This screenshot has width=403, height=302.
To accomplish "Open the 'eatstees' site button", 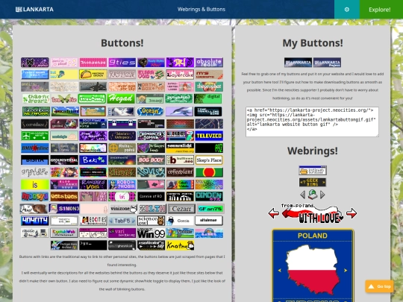I will point(64,196).
